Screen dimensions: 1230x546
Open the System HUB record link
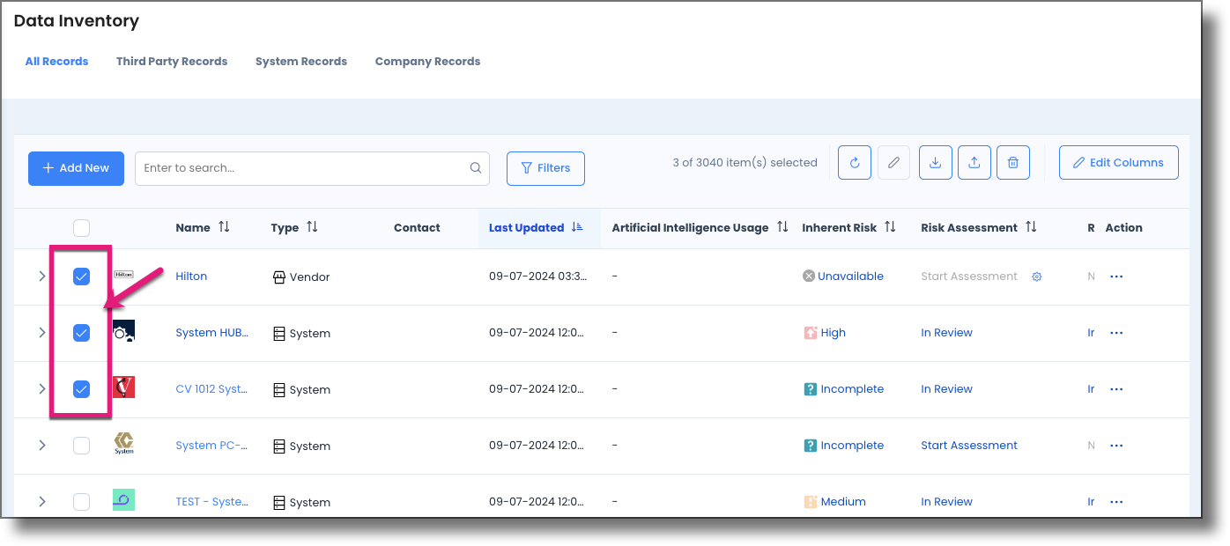[212, 333]
